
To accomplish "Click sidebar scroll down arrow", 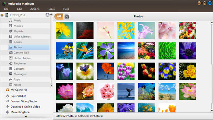I will (51, 85).
